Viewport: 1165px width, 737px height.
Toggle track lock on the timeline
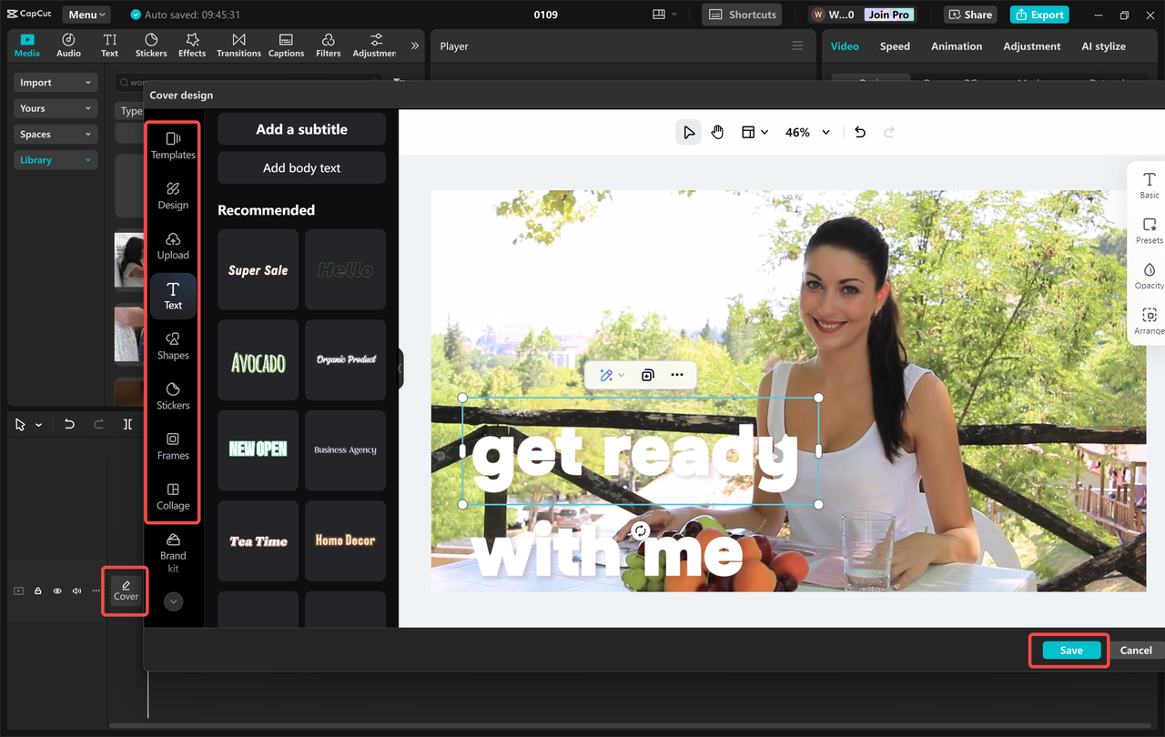click(37, 591)
